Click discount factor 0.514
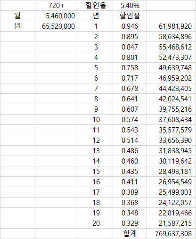This screenshot has width=196, height=239. (130, 140)
